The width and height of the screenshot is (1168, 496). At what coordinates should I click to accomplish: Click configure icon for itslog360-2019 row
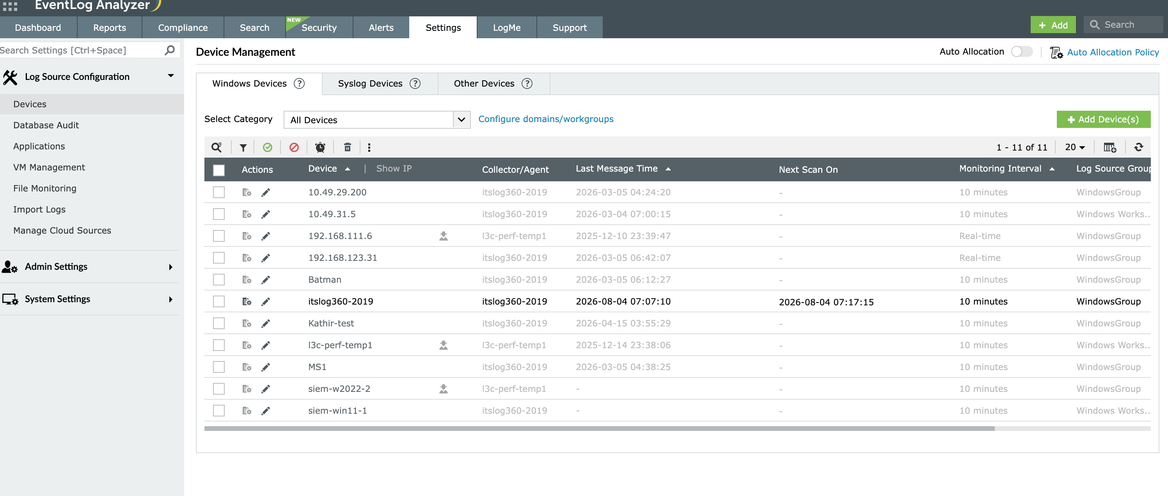pyautogui.click(x=247, y=301)
